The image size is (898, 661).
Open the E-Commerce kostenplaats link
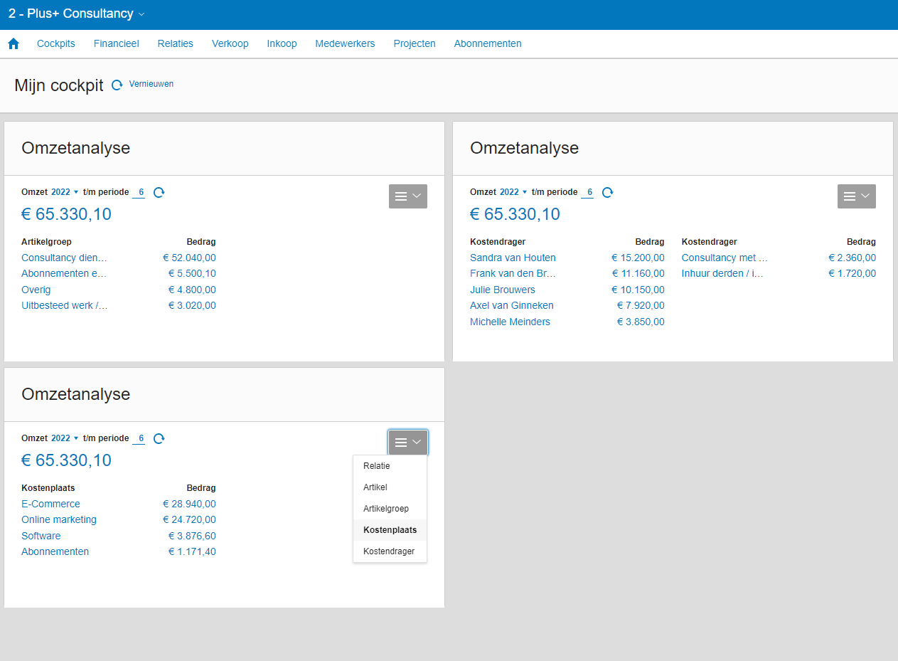[50, 504]
